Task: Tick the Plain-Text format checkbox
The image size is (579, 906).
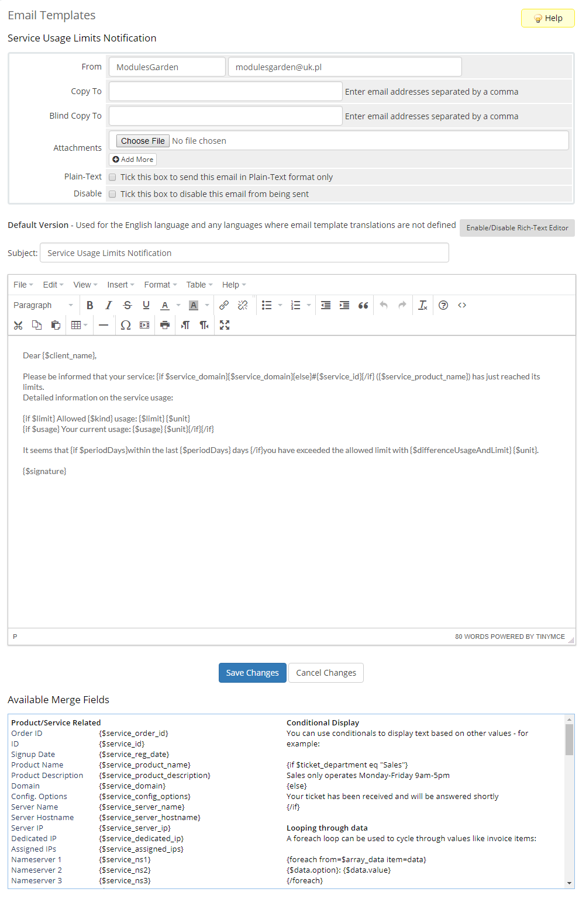Action: tap(112, 177)
